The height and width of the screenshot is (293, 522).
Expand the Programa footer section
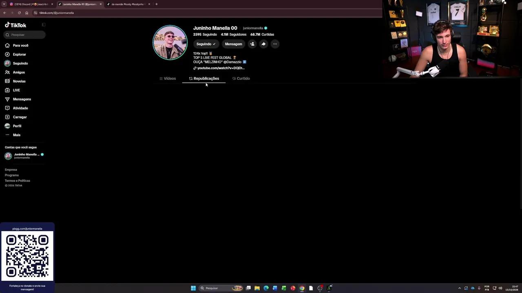(12, 175)
